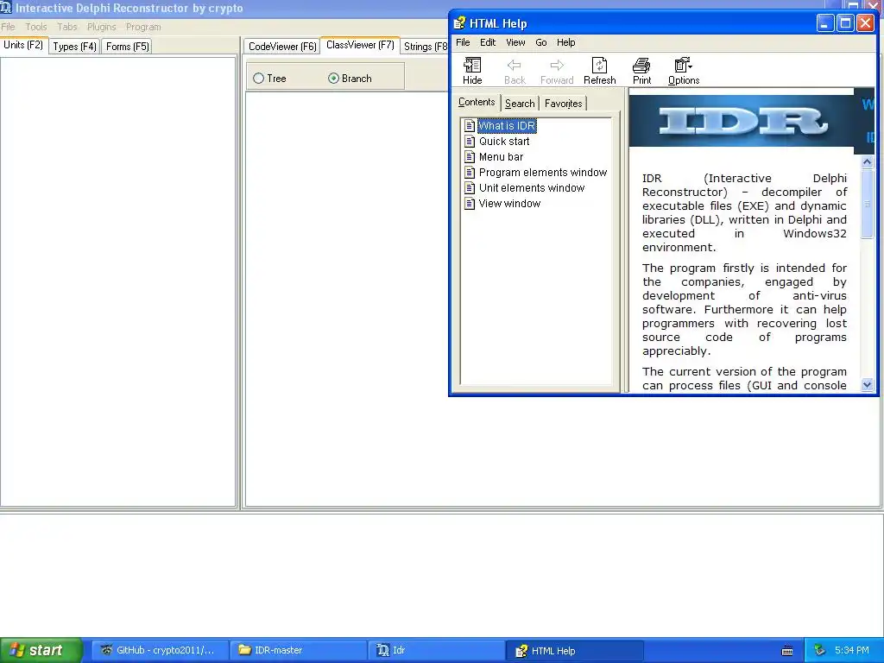
Task: Minimize the HTML Help window
Action: (824, 23)
